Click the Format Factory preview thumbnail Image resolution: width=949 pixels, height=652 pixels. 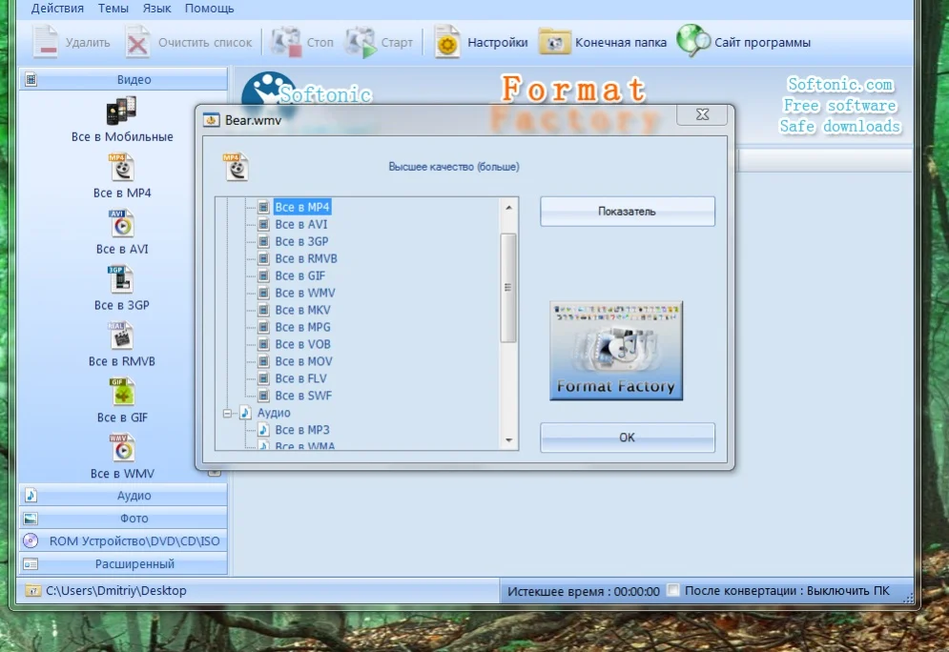click(616, 351)
